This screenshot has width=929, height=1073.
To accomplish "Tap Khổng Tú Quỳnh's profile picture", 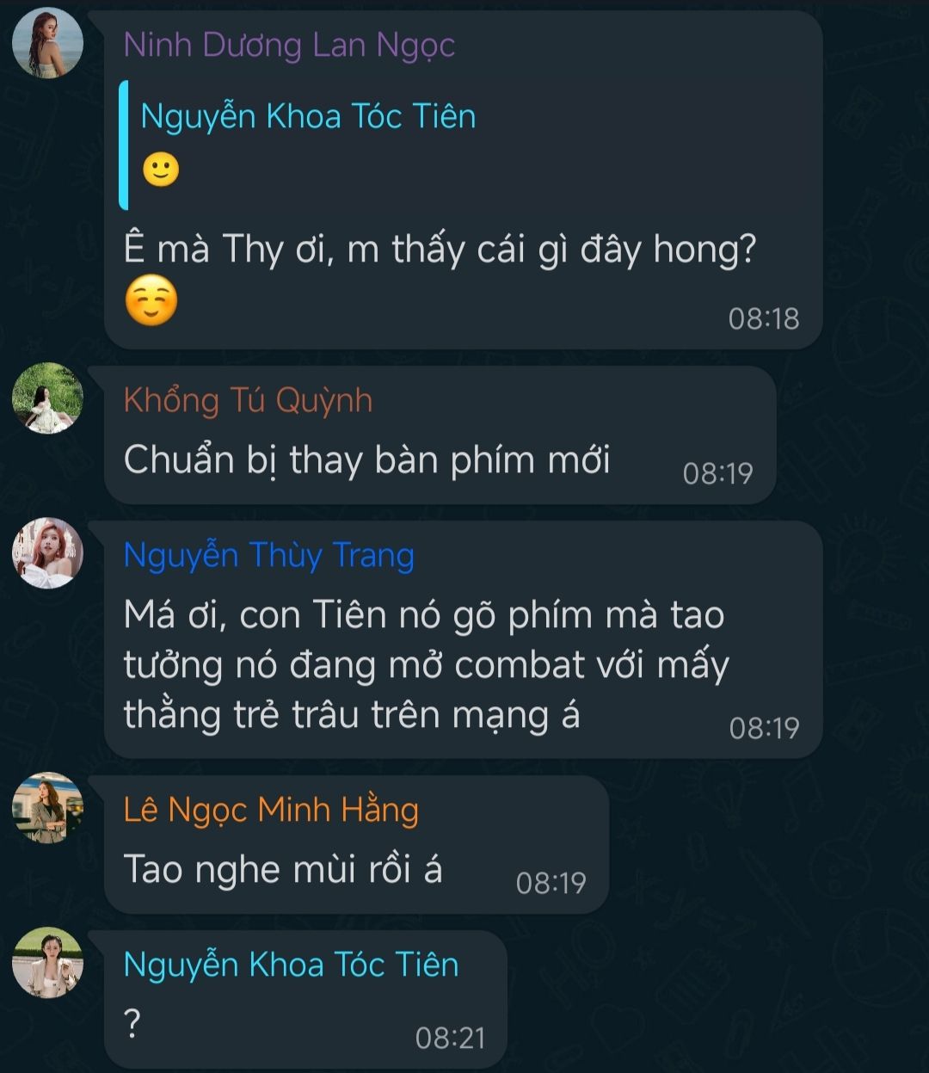I will (x=47, y=398).
